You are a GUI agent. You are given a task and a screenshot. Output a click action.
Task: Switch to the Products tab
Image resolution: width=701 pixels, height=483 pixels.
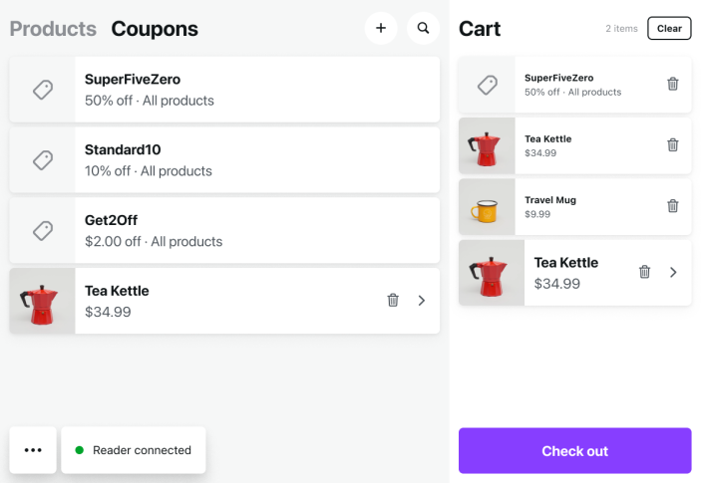(x=53, y=29)
